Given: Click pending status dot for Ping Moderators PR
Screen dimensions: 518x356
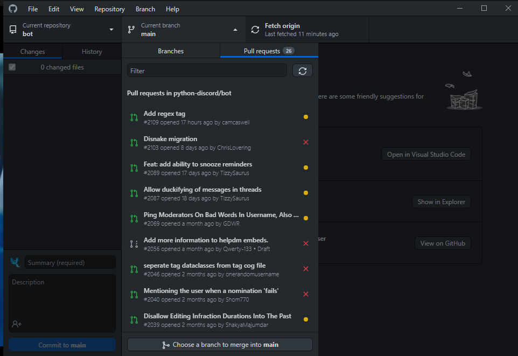Looking at the screenshot, I should point(306,218).
